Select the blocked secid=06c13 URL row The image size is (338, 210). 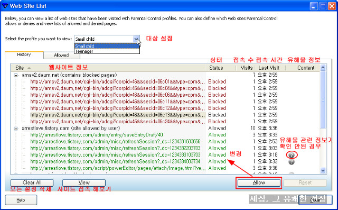[118, 115]
